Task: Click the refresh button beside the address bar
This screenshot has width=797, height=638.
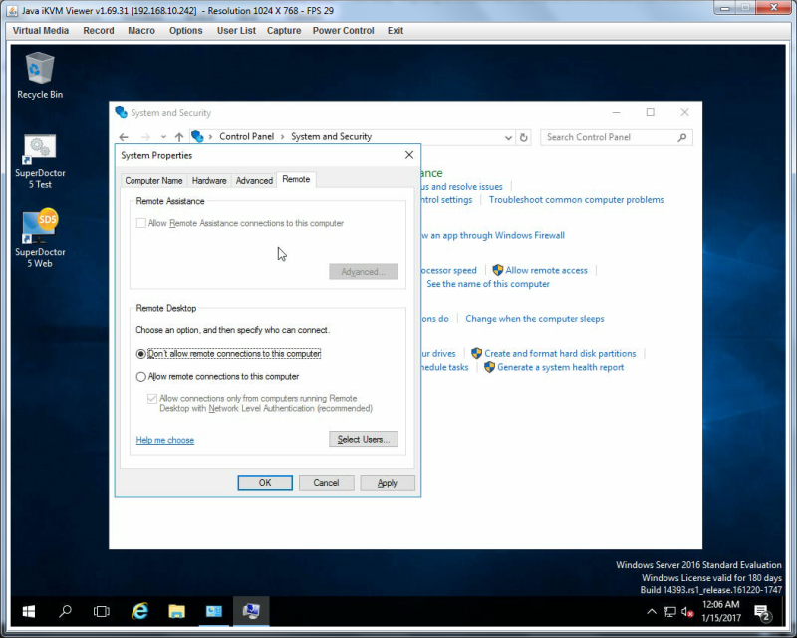Action: (524, 137)
